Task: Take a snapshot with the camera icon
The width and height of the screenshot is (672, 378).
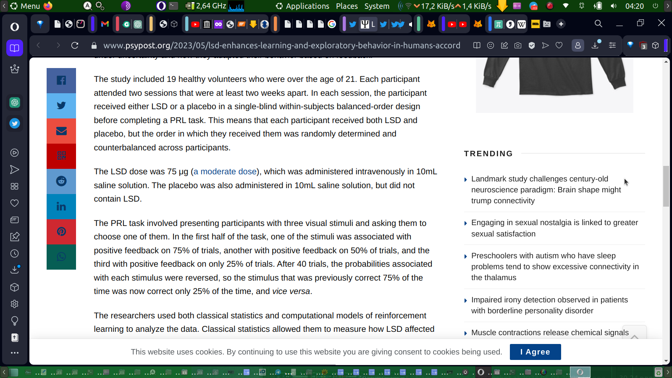Action: tap(518, 45)
